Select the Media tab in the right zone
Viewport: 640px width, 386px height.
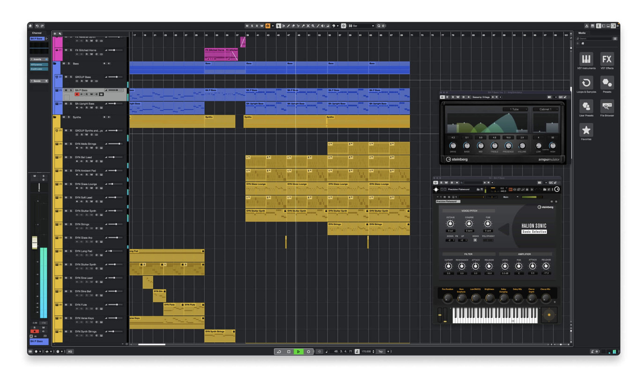[582, 33]
